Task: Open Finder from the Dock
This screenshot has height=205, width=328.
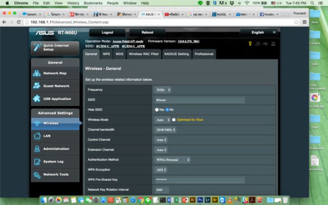Action: pyautogui.click(x=44, y=200)
